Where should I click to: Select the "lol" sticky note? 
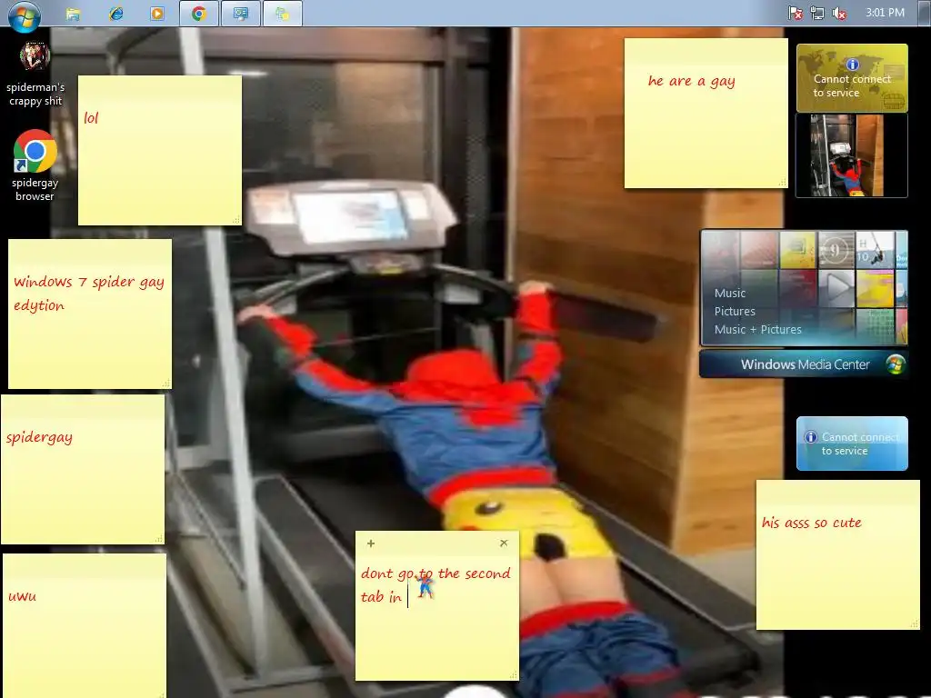pyautogui.click(x=160, y=150)
